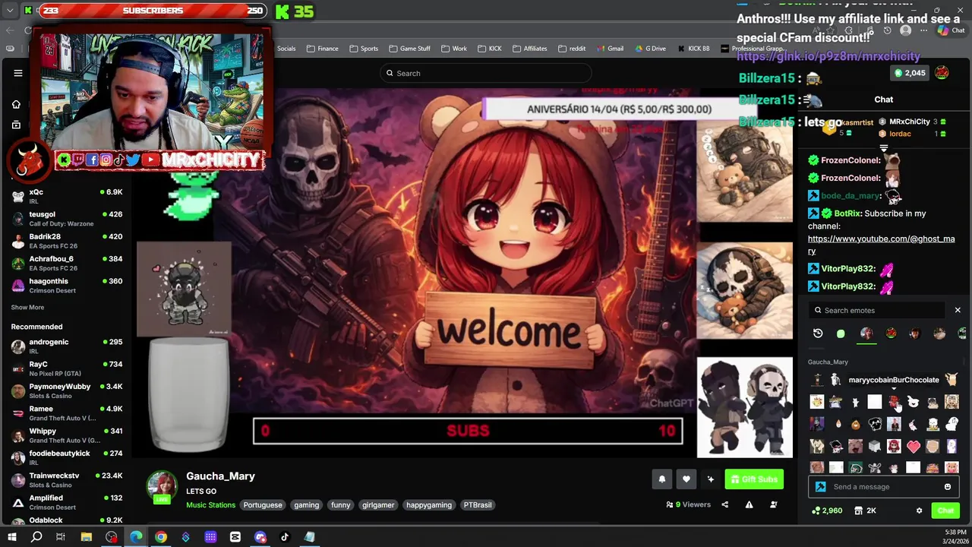
Task: Click the Portuguese tag
Action: (x=263, y=504)
